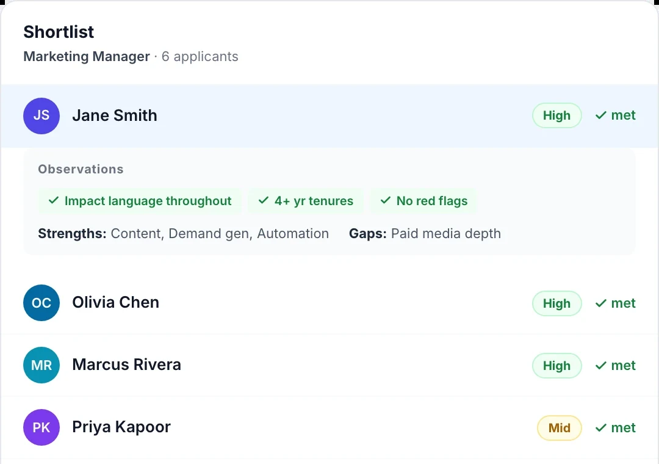The image size is (659, 464).
Task: Click Priya Kapoor's Mid rating badge
Action: tap(560, 428)
